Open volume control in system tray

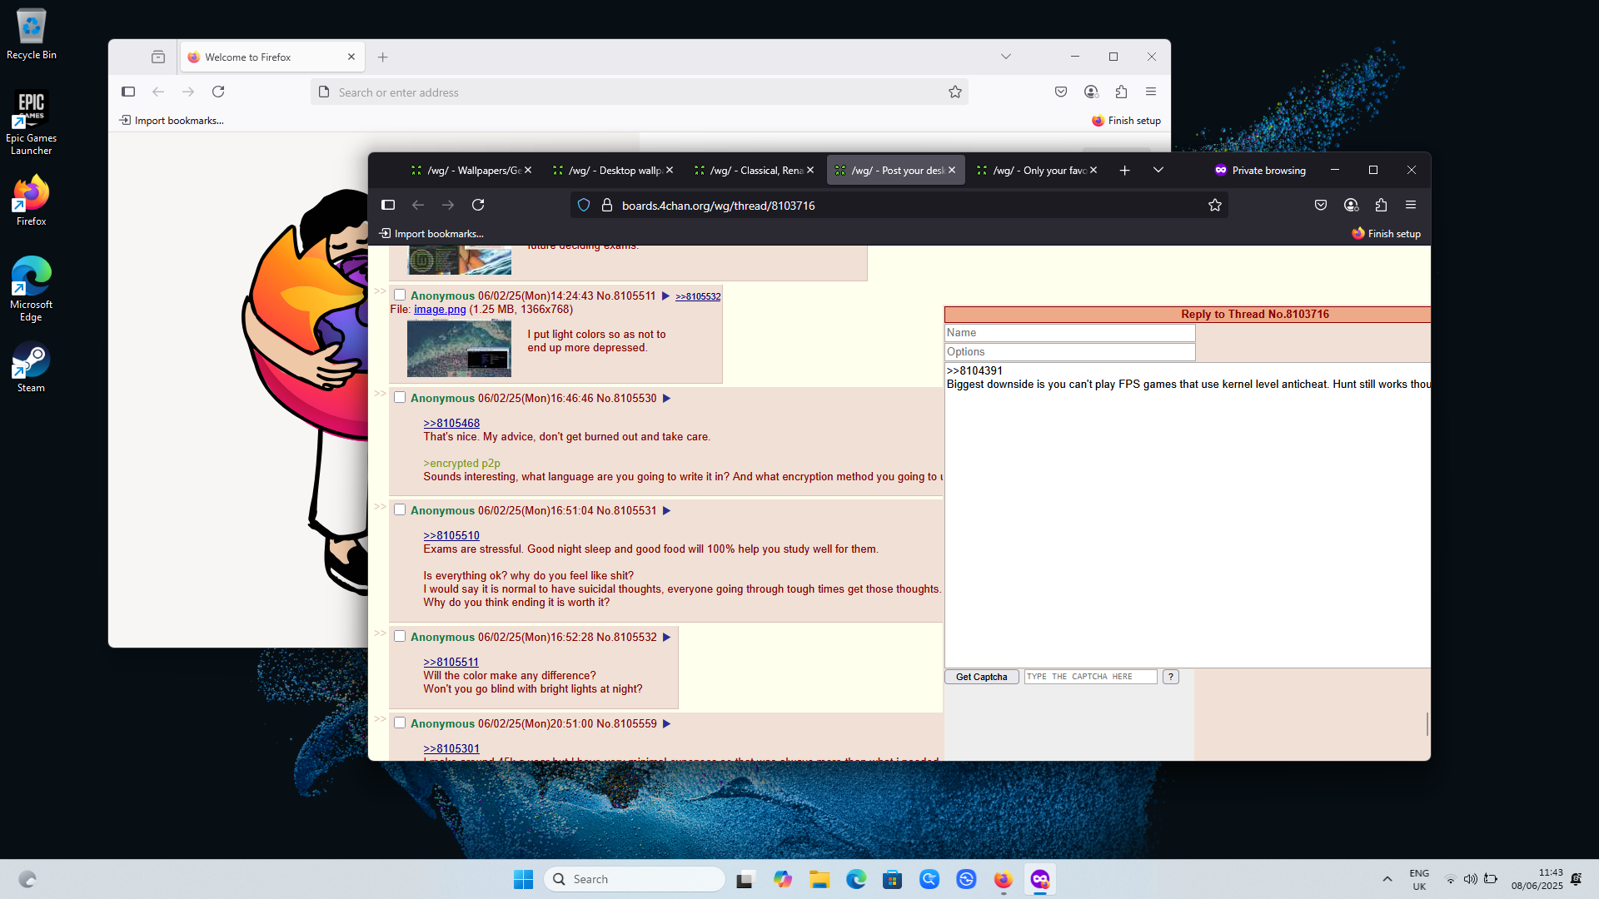1470,879
